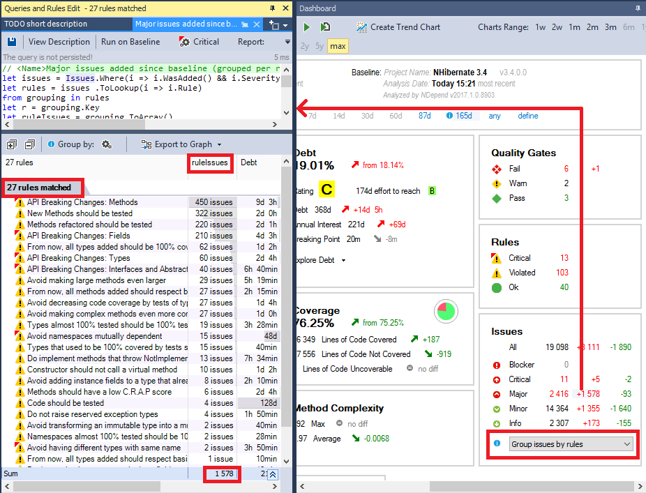Click the 87d baseline link
The width and height of the screenshot is (646, 493).
click(x=424, y=116)
